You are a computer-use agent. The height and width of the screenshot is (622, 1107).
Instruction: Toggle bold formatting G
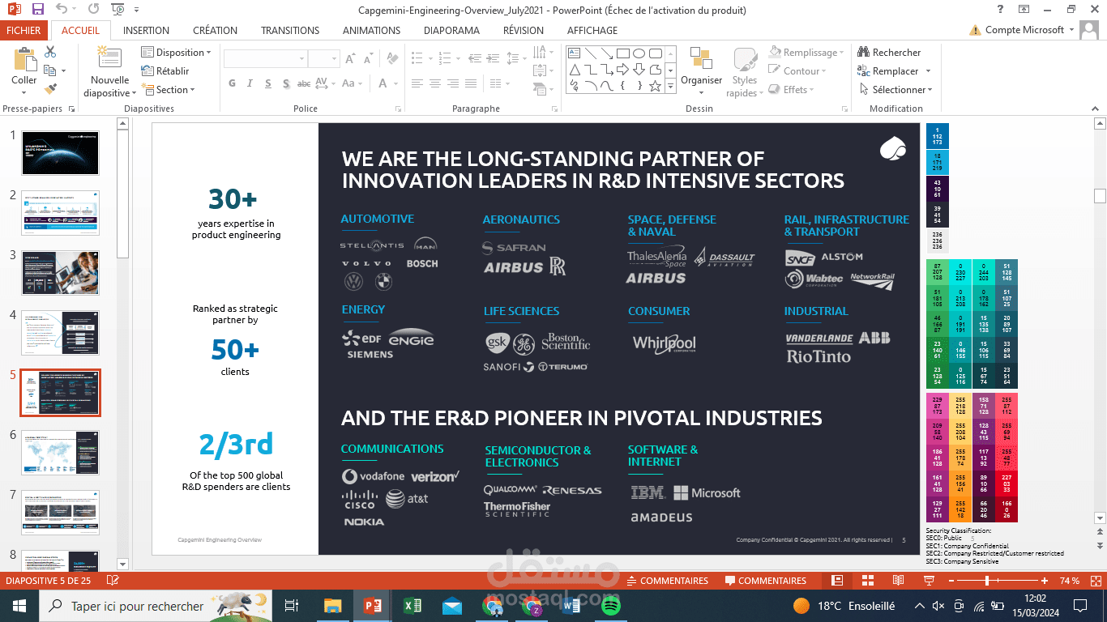tap(233, 83)
